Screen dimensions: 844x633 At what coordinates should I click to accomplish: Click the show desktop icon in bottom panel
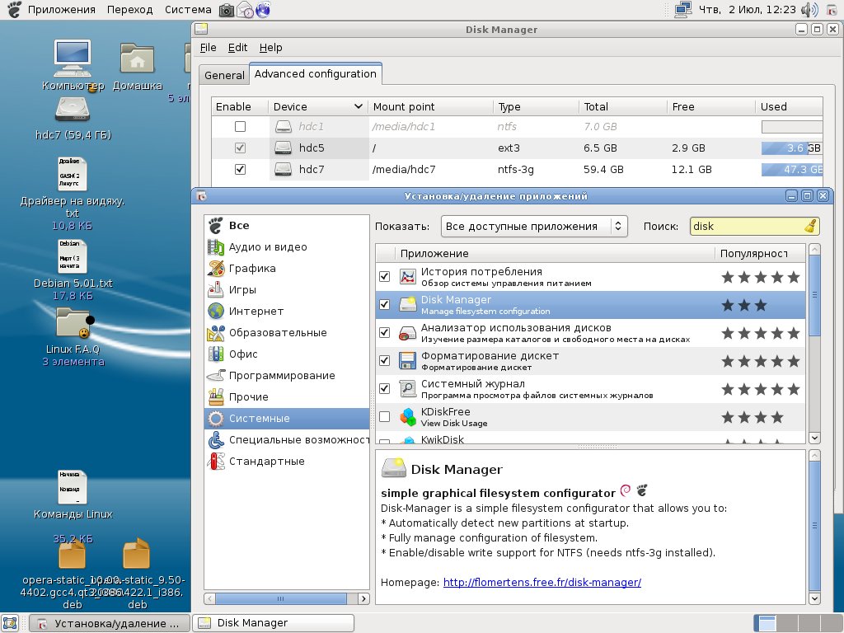(11, 623)
